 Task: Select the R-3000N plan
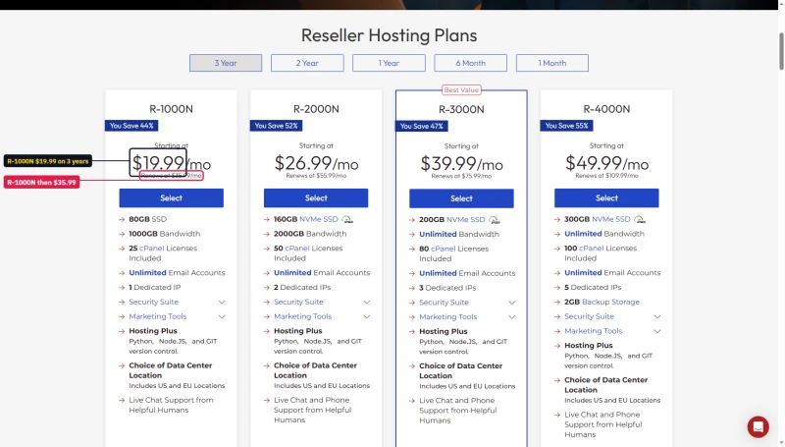(461, 198)
